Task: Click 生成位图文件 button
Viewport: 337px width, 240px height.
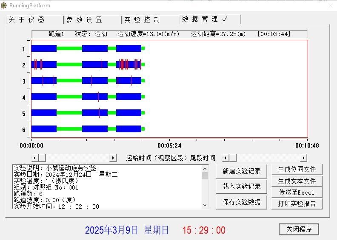Action: point(297,170)
